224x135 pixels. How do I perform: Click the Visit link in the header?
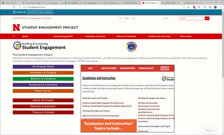click(120, 18)
